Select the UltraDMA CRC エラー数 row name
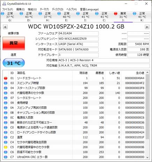 pyautogui.click(x=32, y=157)
